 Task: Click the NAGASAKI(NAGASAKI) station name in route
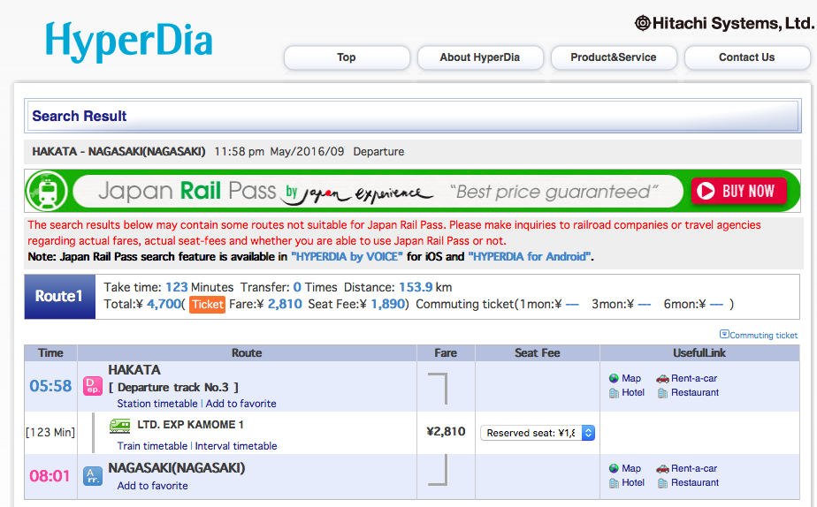(177, 468)
